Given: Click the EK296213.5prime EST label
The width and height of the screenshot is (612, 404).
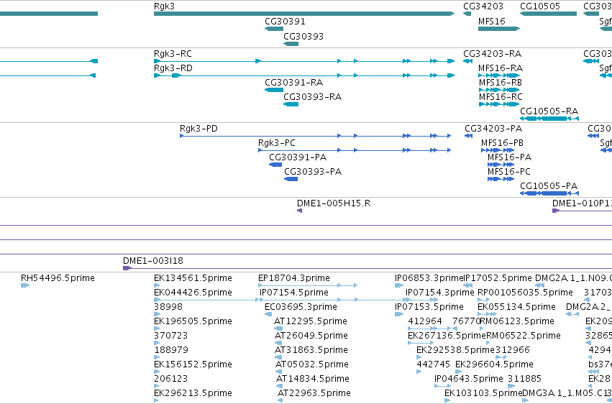Looking at the screenshot, I should pyautogui.click(x=193, y=393).
